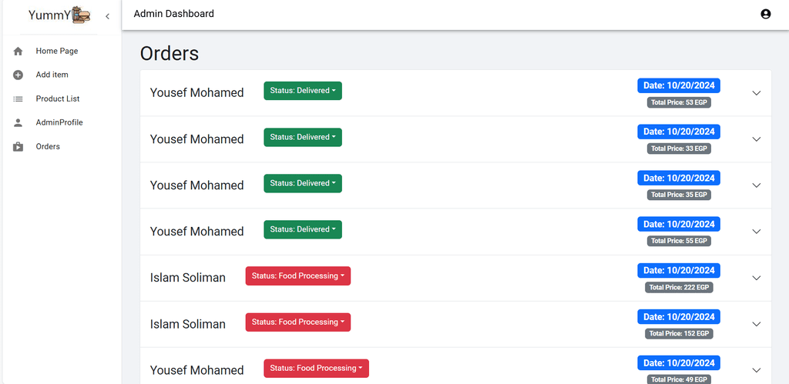Viewport: 789px width, 384px height.
Task: Collapse the sidebar with the left chevron
Action: click(107, 17)
